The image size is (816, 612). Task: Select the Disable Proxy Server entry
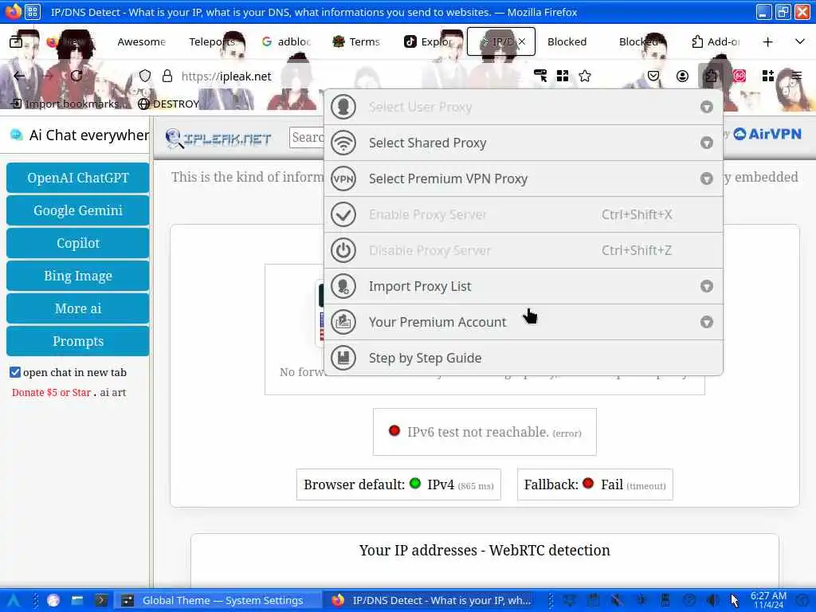(524, 250)
